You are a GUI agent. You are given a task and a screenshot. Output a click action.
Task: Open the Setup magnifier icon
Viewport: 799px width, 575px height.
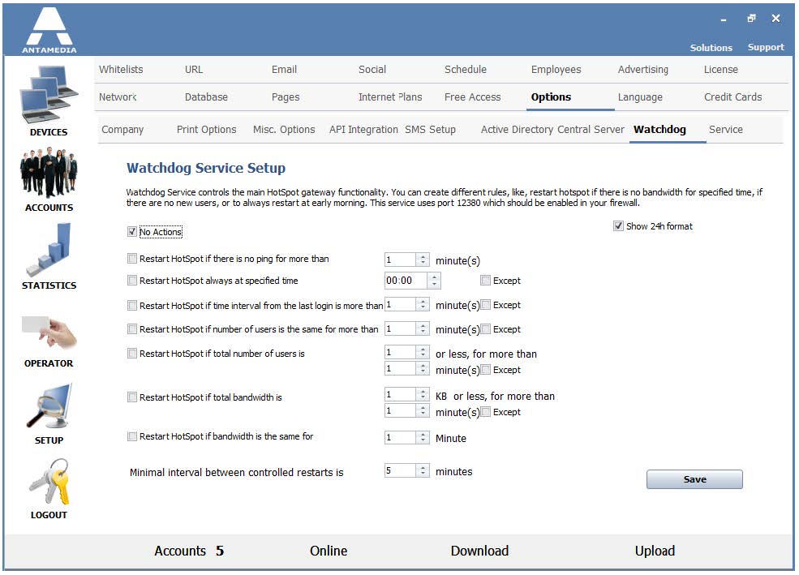tap(49, 406)
